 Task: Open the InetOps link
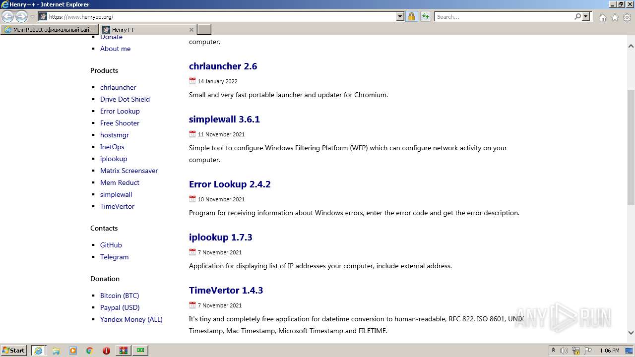coord(112,147)
